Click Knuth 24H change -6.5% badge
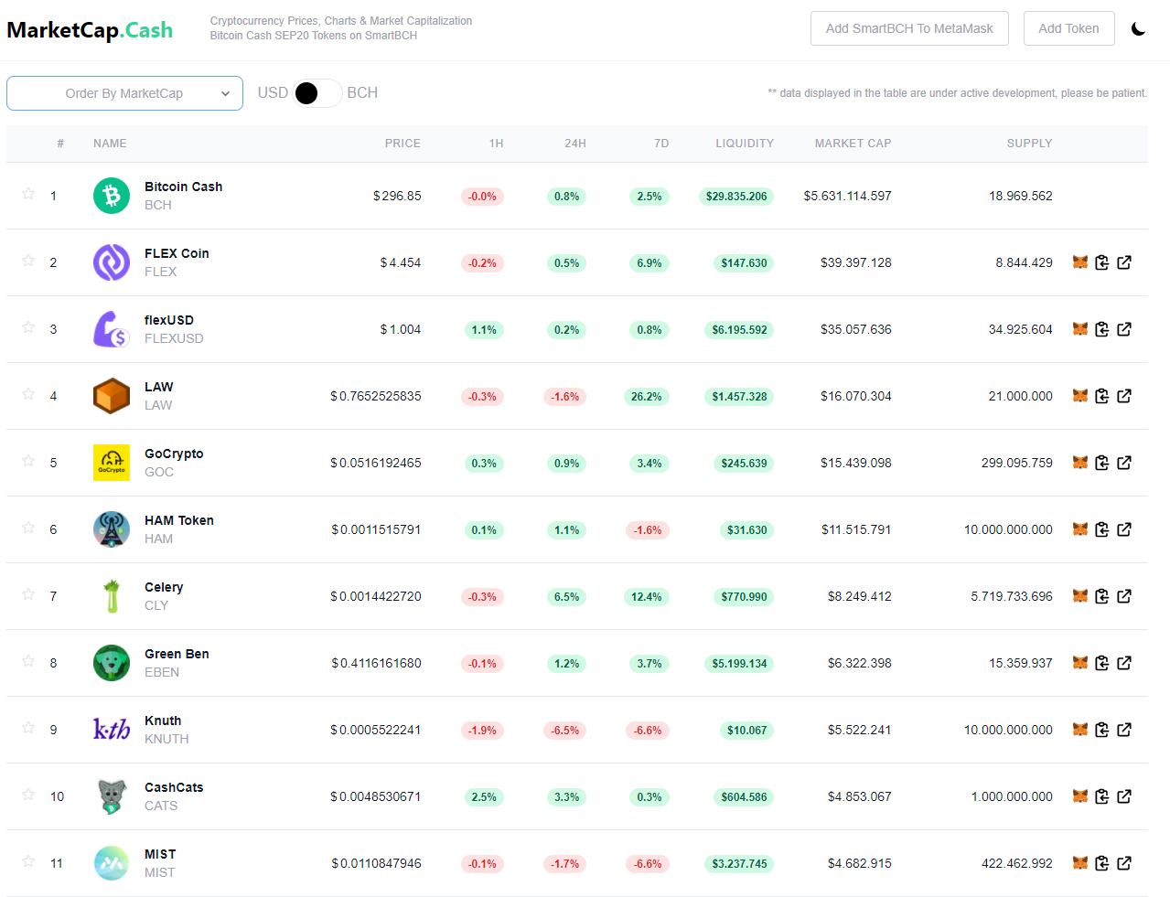 564,731
